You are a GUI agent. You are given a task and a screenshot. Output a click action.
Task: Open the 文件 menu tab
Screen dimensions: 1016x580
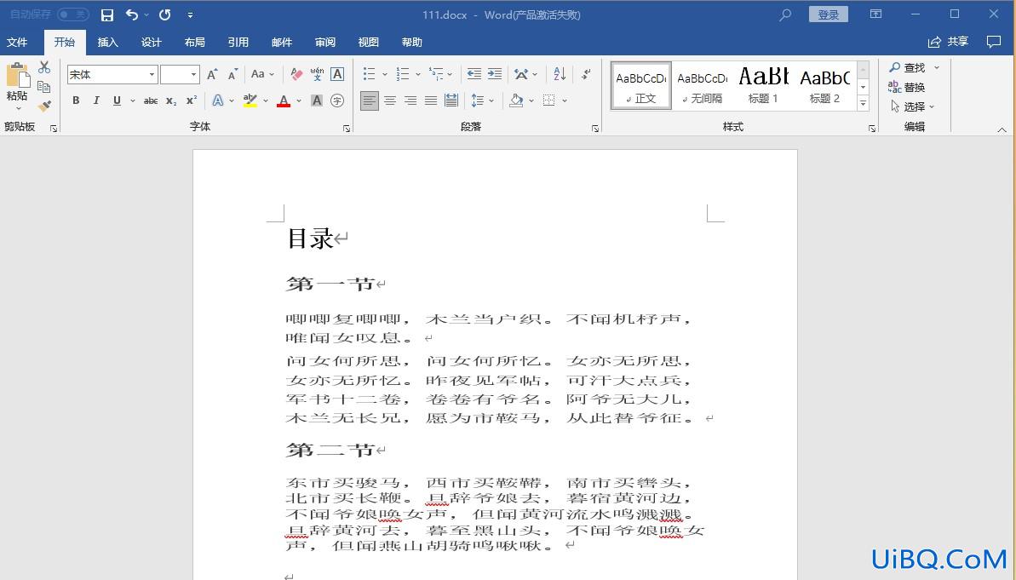17,42
